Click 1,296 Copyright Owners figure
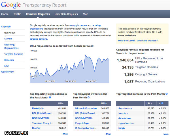This screenshot has width=170, height=136. [x=129, y=74]
